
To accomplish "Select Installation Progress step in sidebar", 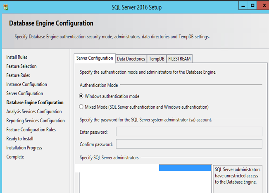I will (24, 148).
